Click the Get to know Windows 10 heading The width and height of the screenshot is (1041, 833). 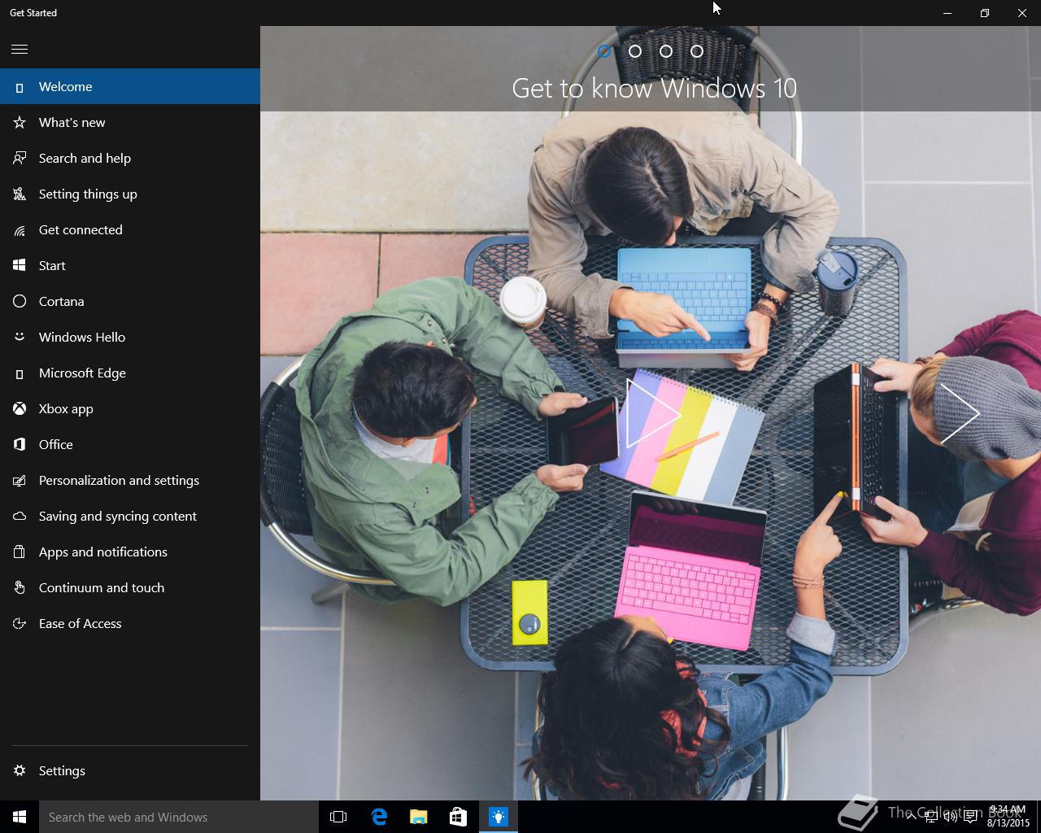[x=654, y=88]
